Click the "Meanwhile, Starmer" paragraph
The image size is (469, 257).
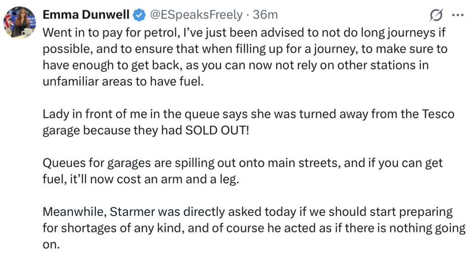247,228
